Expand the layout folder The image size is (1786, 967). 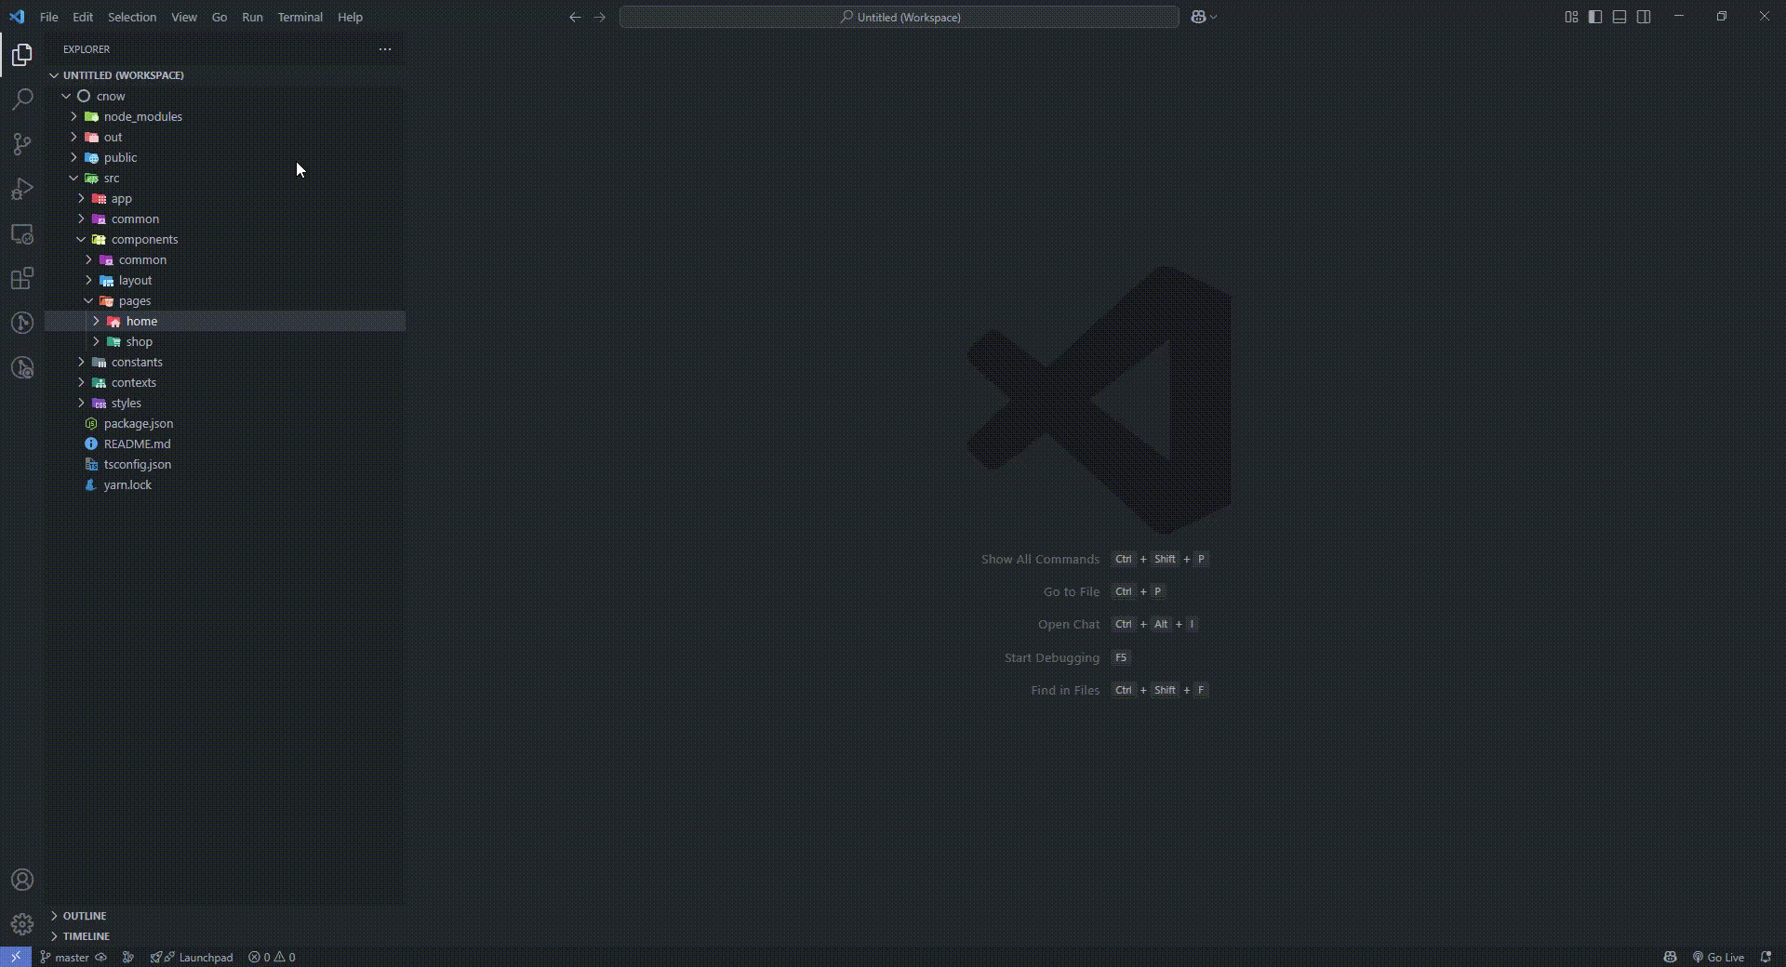(225, 280)
